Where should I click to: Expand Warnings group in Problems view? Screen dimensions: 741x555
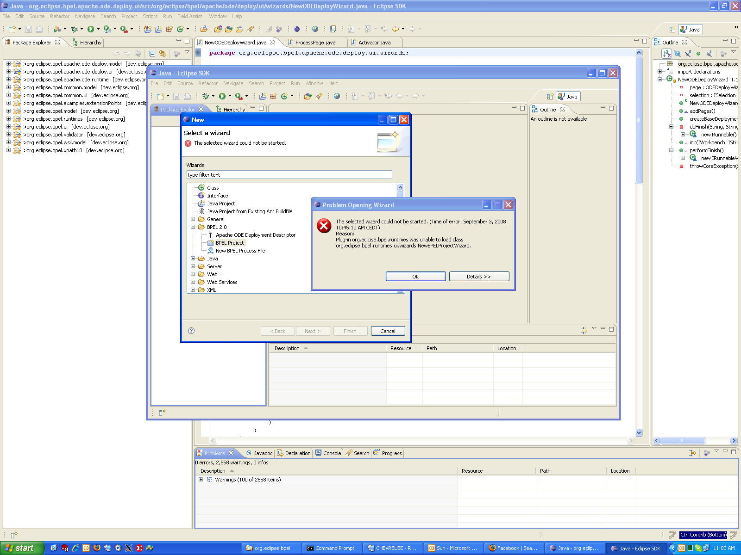click(201, 480)
